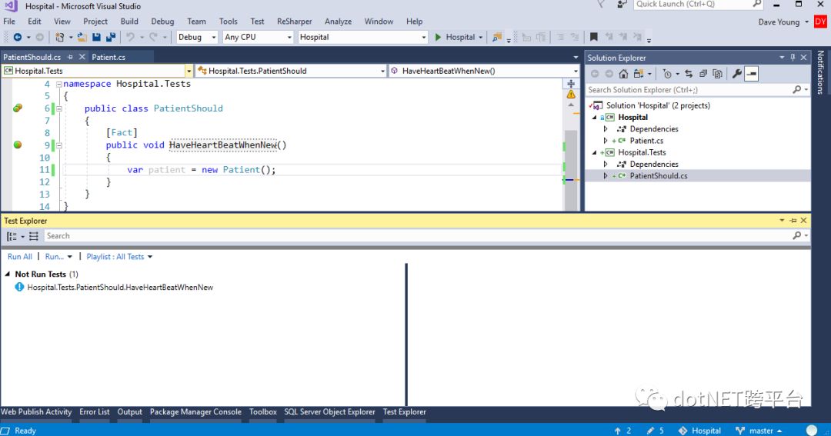Screen dimensions: 831x436
Task: Click the Search Solution Explorer field
Action: coord(689,90)
